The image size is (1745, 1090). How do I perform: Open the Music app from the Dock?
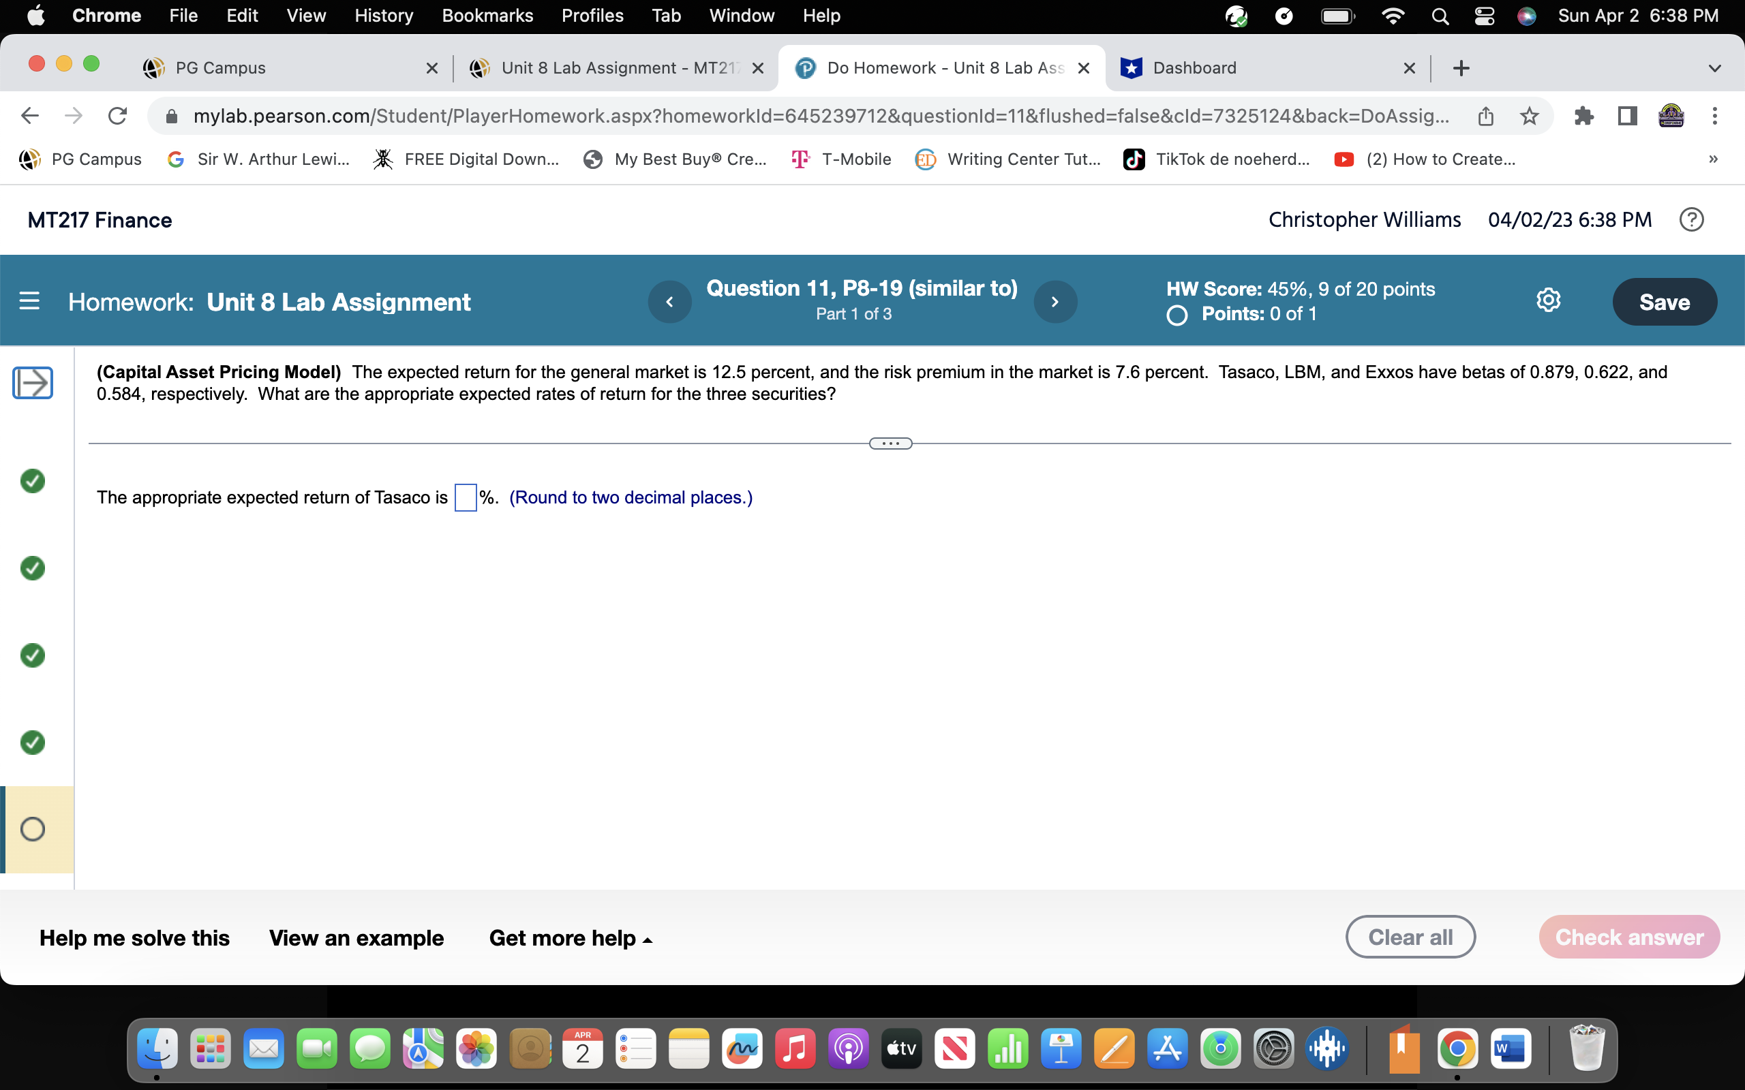pos(795,1049)
